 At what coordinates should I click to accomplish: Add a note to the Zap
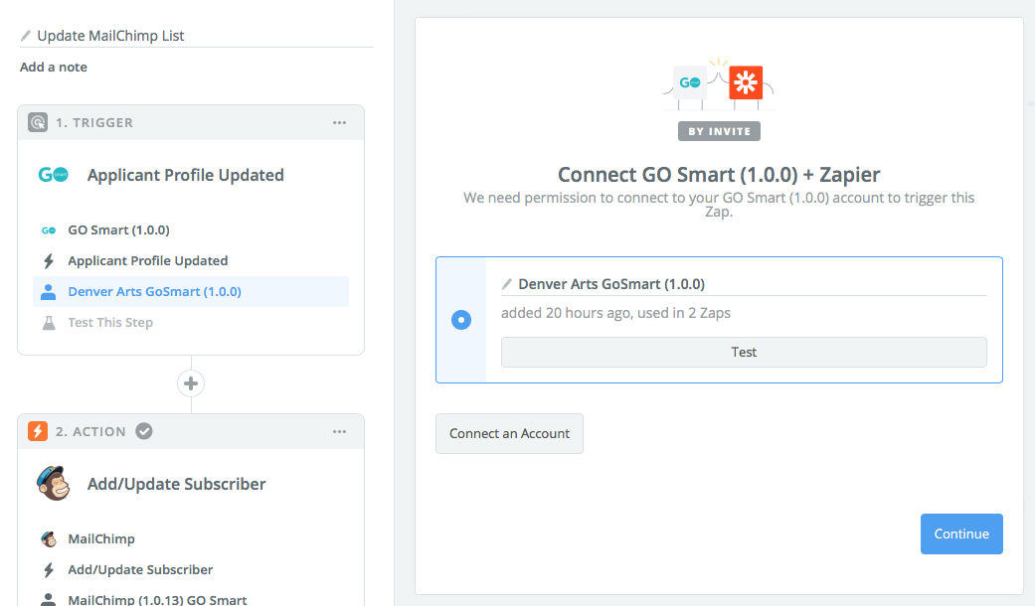[54, 68]
